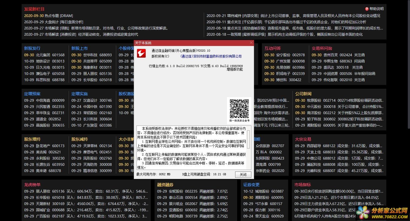The width and height of the screenshot is (410, 221).
Task: Select 牧原股份 002714 news row
Action: coord(339,100)
